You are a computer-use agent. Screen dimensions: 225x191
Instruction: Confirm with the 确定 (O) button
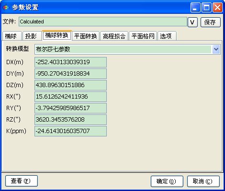tap(167, 181)
